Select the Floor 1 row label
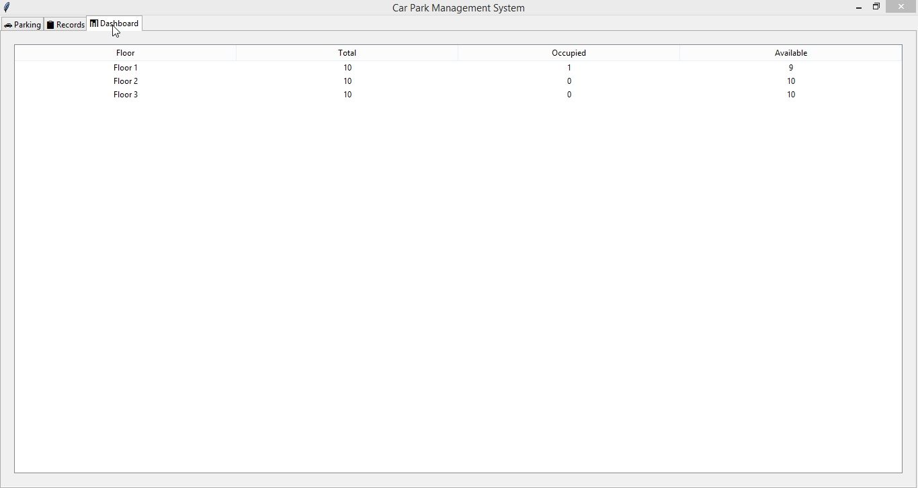 click(126, 68)
